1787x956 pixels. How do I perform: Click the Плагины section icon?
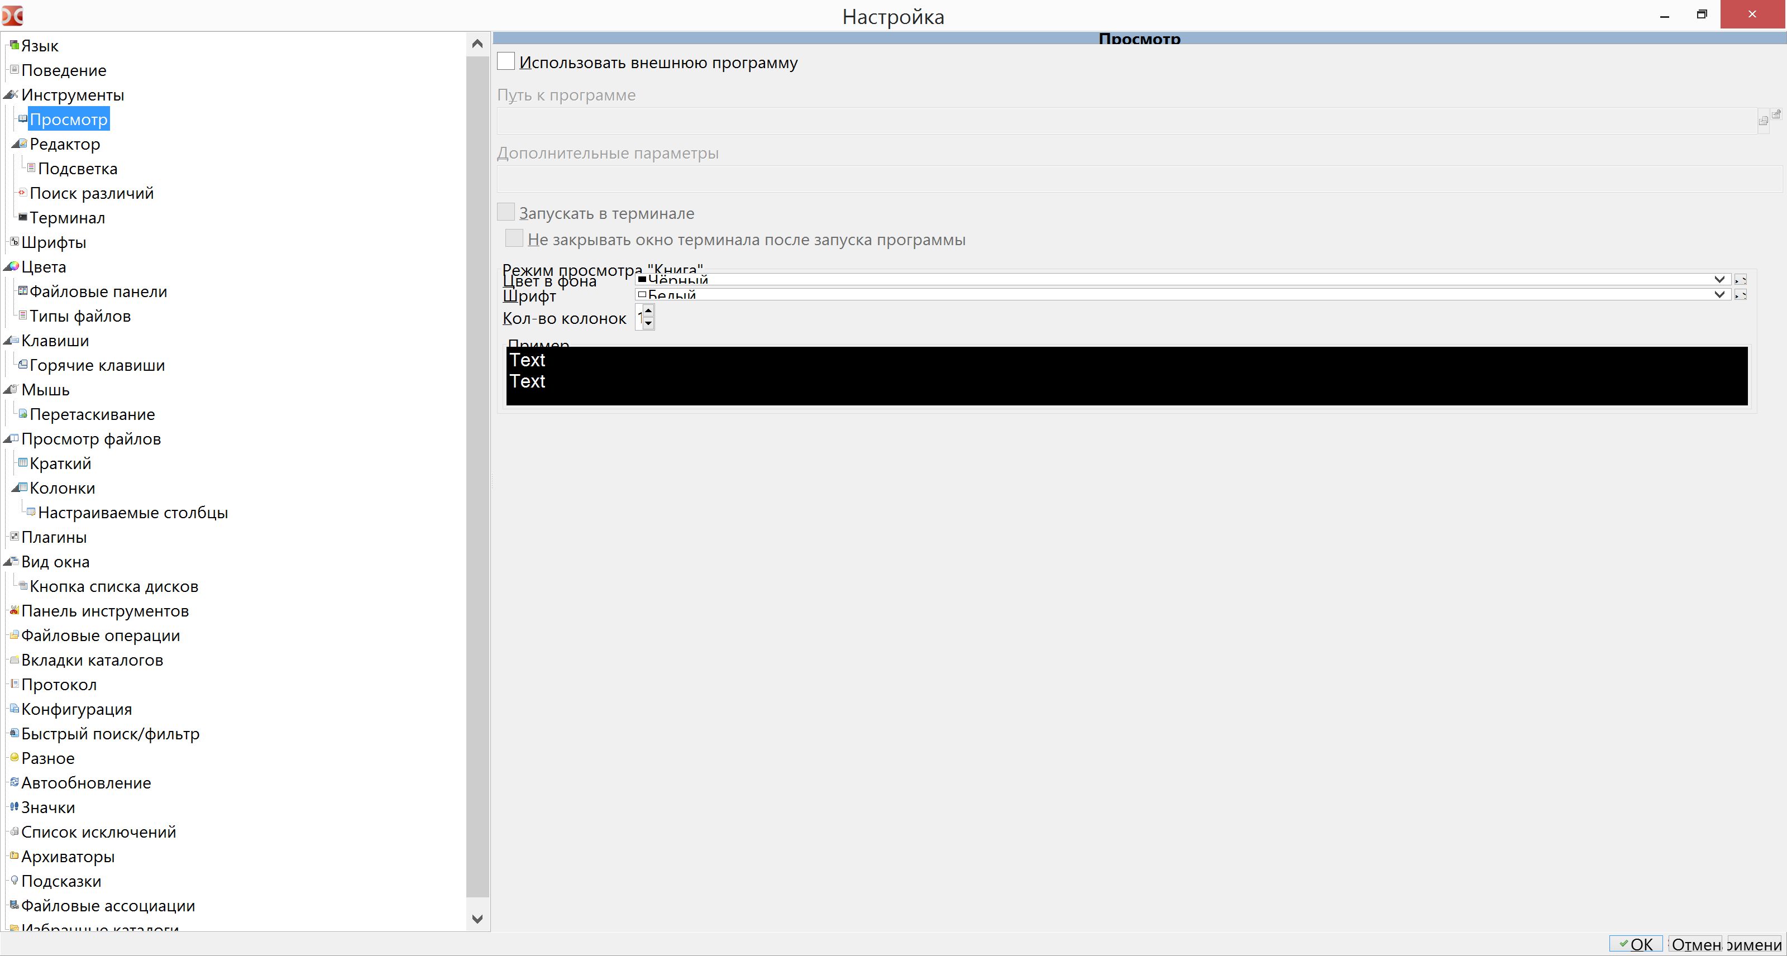pyautogui.click(x=14, y=536)
